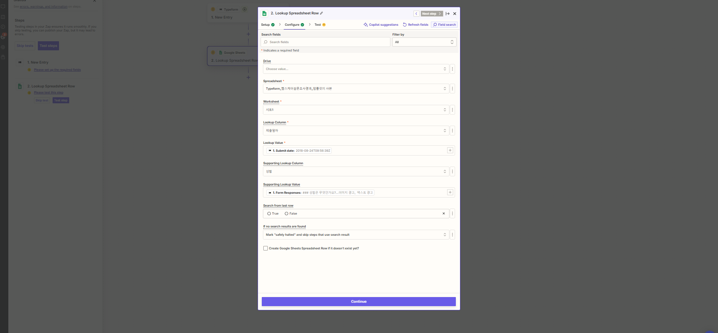This screenshot has width=718, height=333.
Task: Open the Drive dropdown
Action: click(356, 69)
